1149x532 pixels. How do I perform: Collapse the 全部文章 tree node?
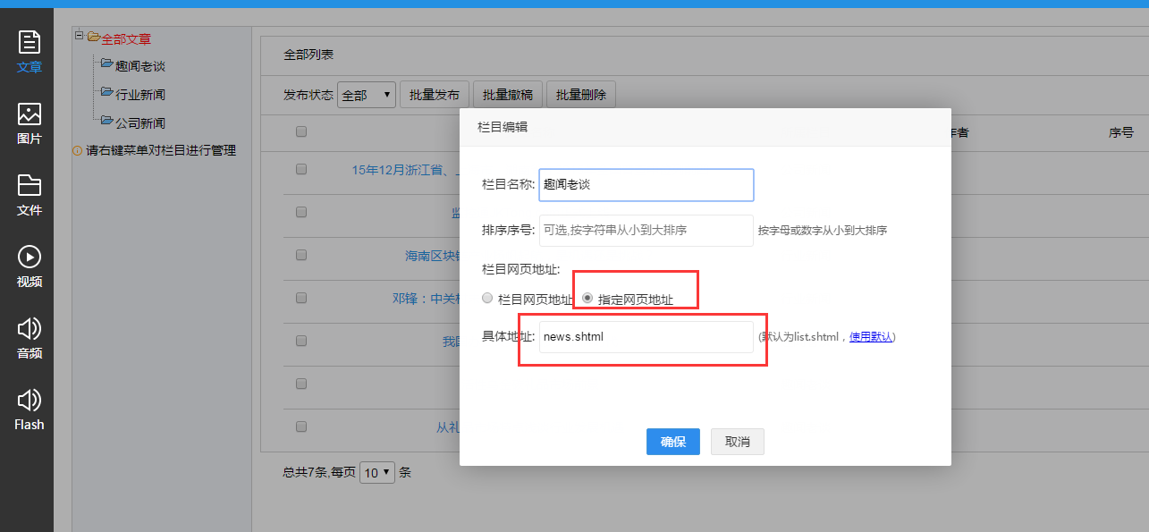(80, 36)
